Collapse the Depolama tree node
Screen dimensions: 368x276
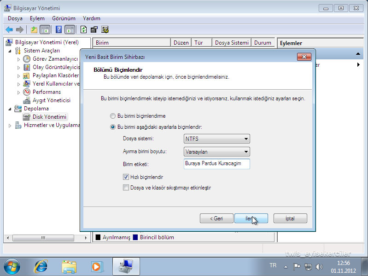(x=10, y=109)
